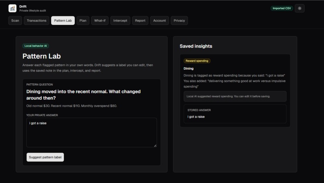Click the Saved insights heading
The width and height of the screenshot is (324, 183).
pyautogui.click(x=196, y=46)
